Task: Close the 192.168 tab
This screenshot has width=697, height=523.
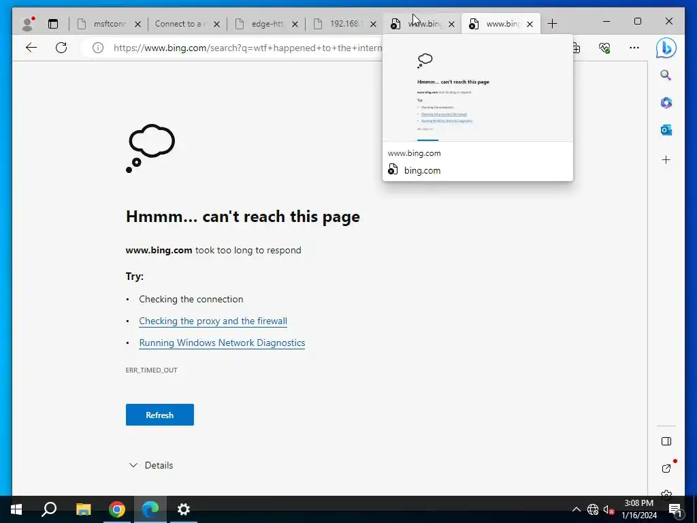Action: (x=374, y=25)
